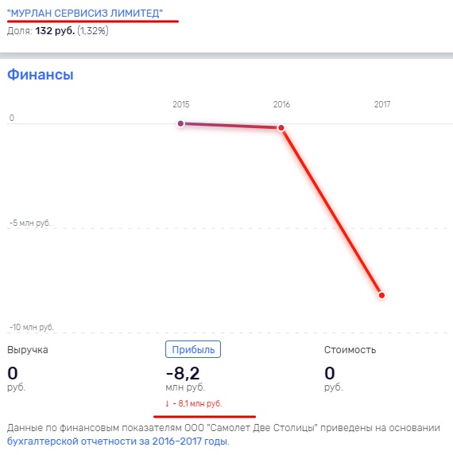This screenshot has width=453, height=455.
Task: Select the 2015 data point on the chart
Action: click(180, 123)
